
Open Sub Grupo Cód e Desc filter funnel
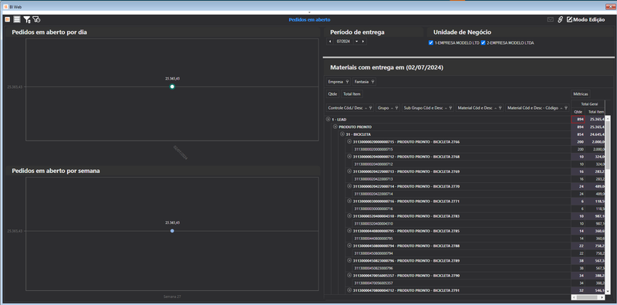click(450, 107)
